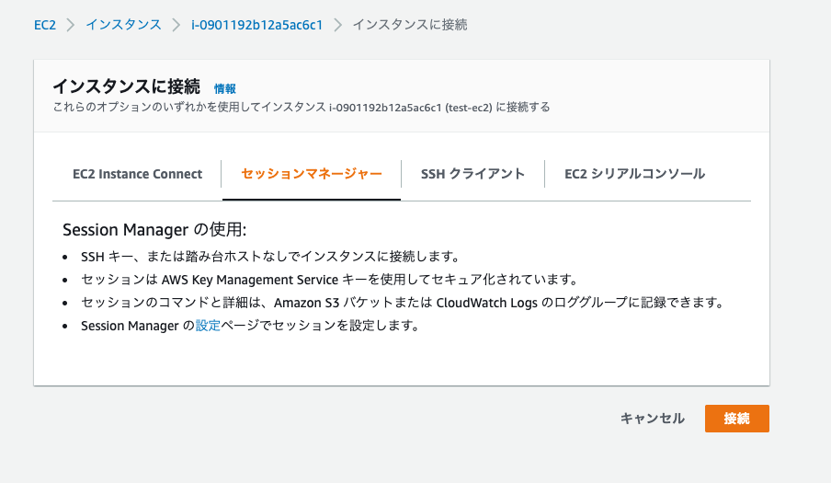Open the i-0901192b12a5ac6c1 breadcrumb link
831x483 pixels.
257,25
